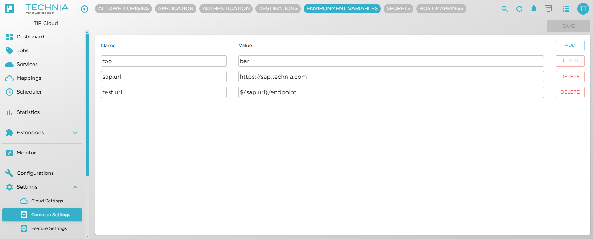Click the TIF Cloud heading text
The image size is (593, 239).
coord(46,23)
